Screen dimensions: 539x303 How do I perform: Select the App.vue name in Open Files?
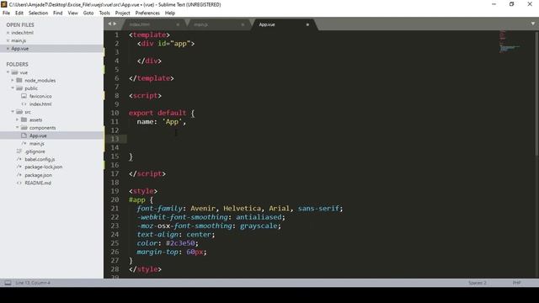tap(20, 49)
